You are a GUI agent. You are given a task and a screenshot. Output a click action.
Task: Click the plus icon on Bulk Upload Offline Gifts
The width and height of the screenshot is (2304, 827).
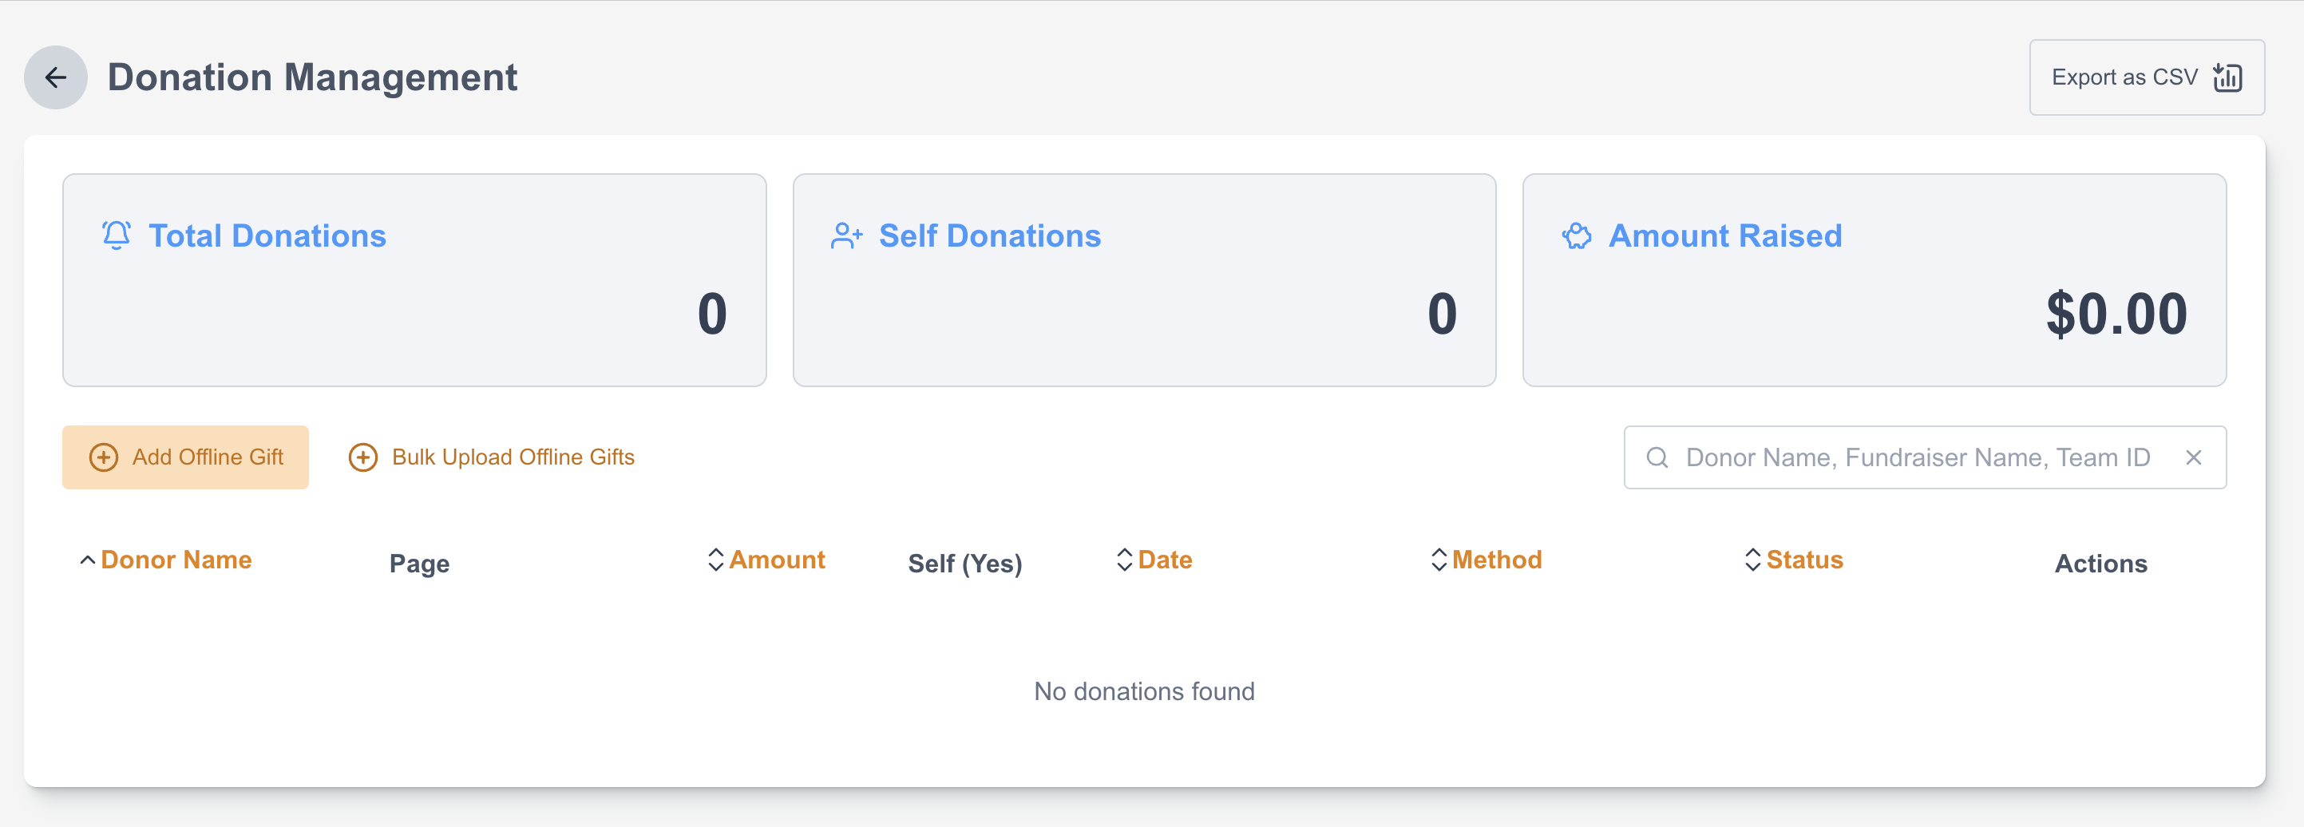pos(362,457)
